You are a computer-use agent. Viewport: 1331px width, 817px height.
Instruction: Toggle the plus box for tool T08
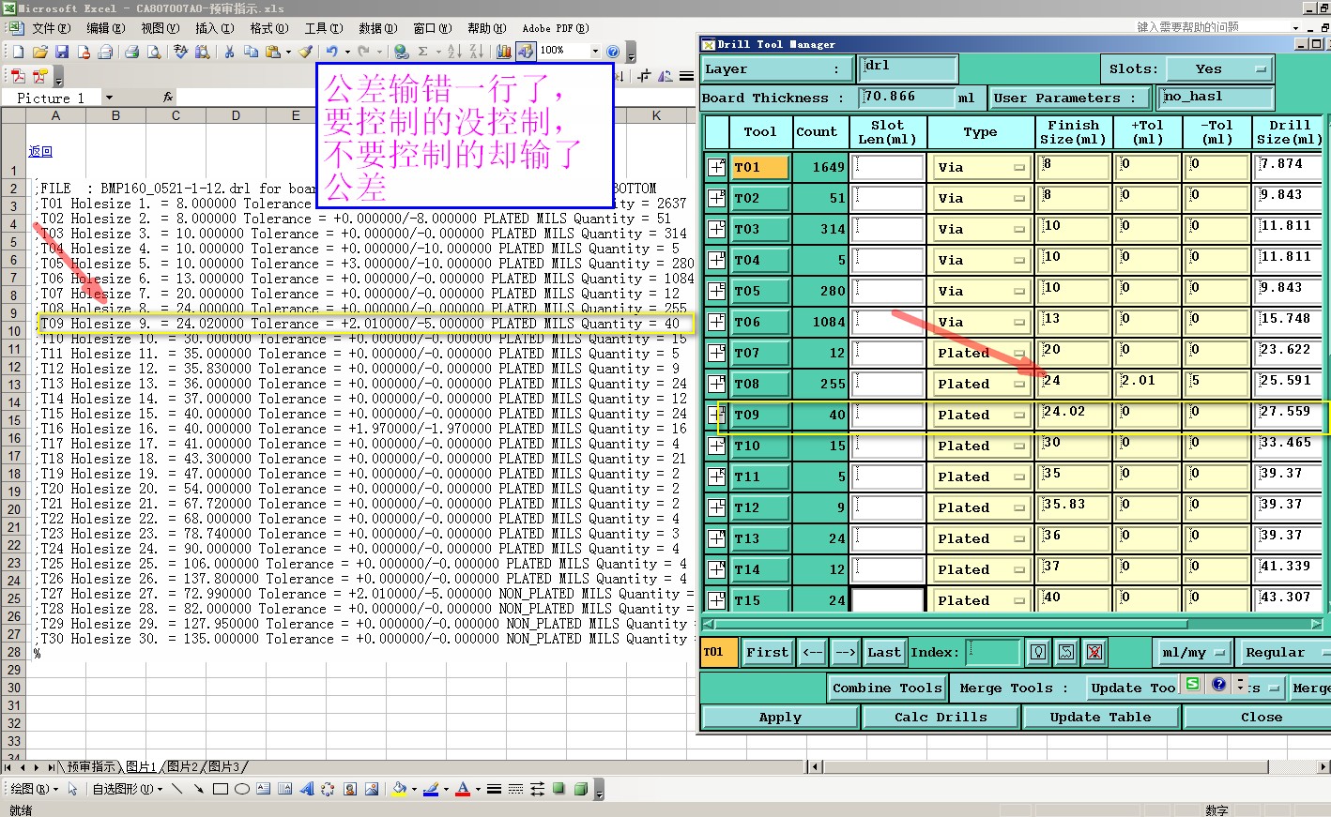click(x=716, y=384)
